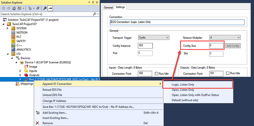Click the Image node icon

26,67
